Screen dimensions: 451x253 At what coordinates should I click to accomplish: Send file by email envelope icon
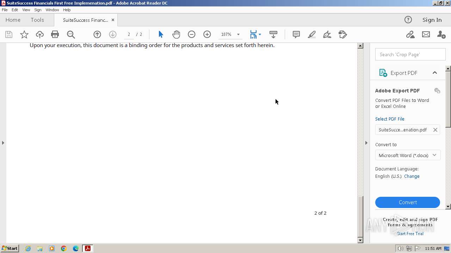[426, 34]
